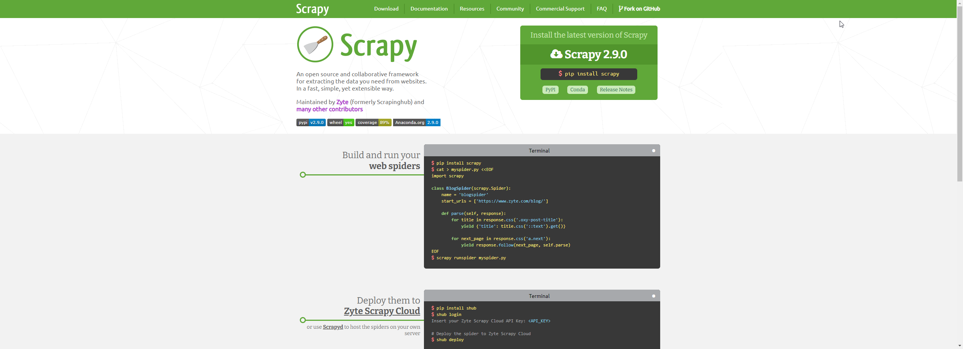
Task: Open the Download menu item
Action: [x=386, y=9]
